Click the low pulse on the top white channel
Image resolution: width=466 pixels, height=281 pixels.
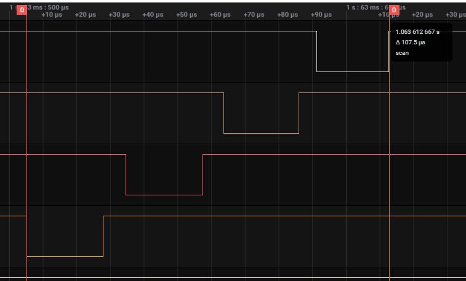pos(353,71)
